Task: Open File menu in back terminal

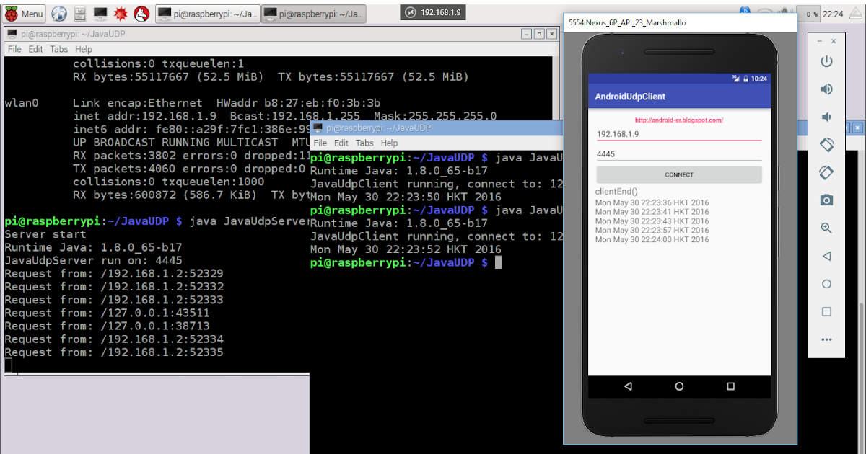Action: [x=14, y=49]
